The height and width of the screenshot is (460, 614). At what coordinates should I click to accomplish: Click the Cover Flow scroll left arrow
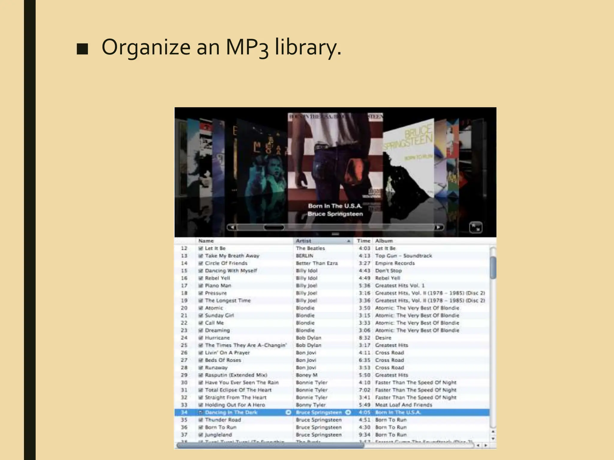233,227
